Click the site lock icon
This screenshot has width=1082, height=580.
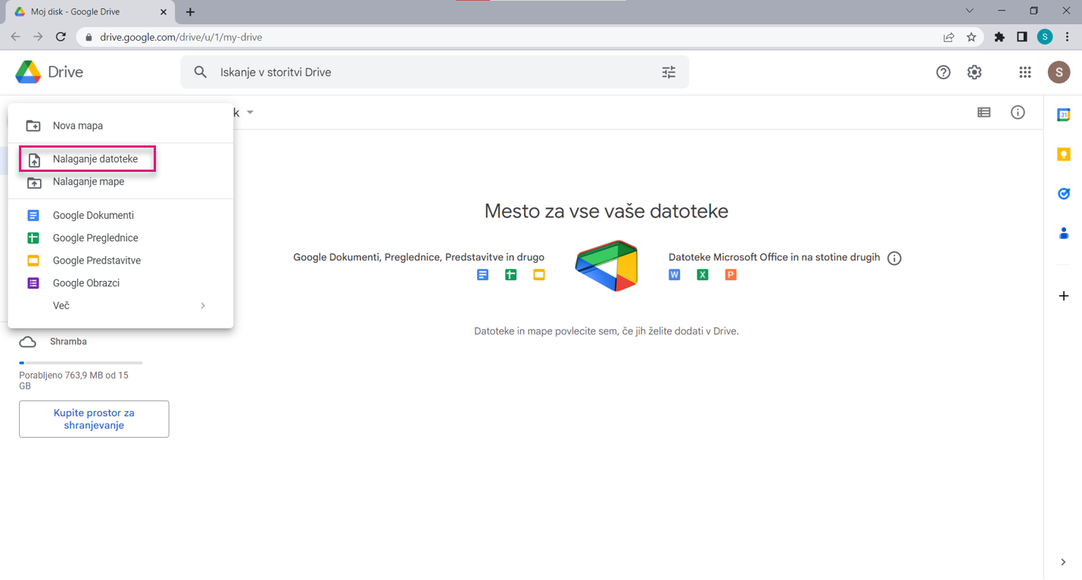click(x=89, y=37)
